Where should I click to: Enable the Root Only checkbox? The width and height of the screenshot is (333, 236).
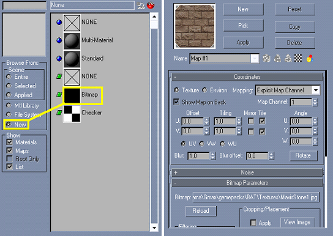pos(10,158)
